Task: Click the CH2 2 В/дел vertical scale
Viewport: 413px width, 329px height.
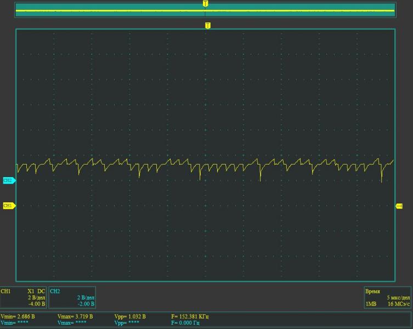Action: (84, 297)
